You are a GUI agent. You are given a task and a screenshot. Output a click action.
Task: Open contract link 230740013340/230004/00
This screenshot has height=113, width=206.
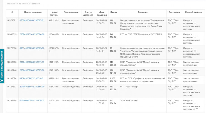[x=32, y=34]
